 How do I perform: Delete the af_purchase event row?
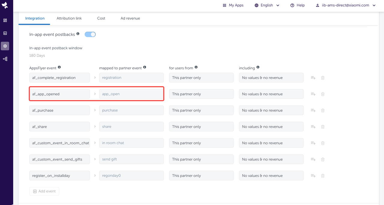pos(323,110)
